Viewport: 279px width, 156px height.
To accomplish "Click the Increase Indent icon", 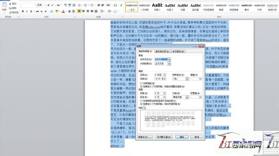I will (103, 5).
